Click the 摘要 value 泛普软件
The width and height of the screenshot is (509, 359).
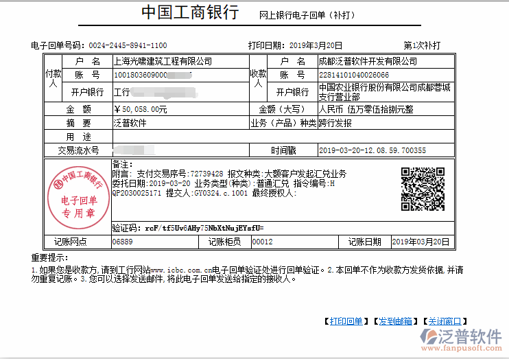click(x=130, y=123)
